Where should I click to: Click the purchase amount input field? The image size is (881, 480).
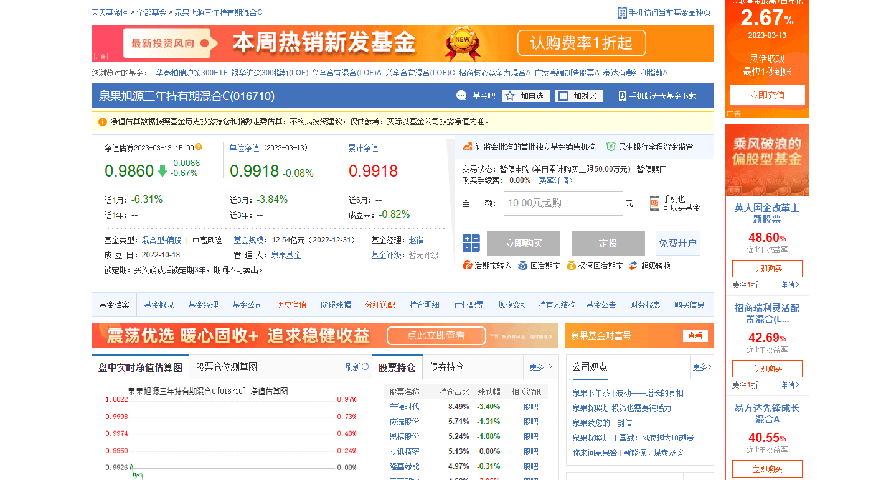tap(563, 203)
